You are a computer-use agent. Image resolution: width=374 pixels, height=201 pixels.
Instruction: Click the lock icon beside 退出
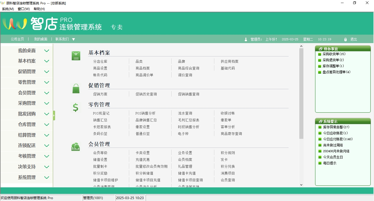coord(346,39)
